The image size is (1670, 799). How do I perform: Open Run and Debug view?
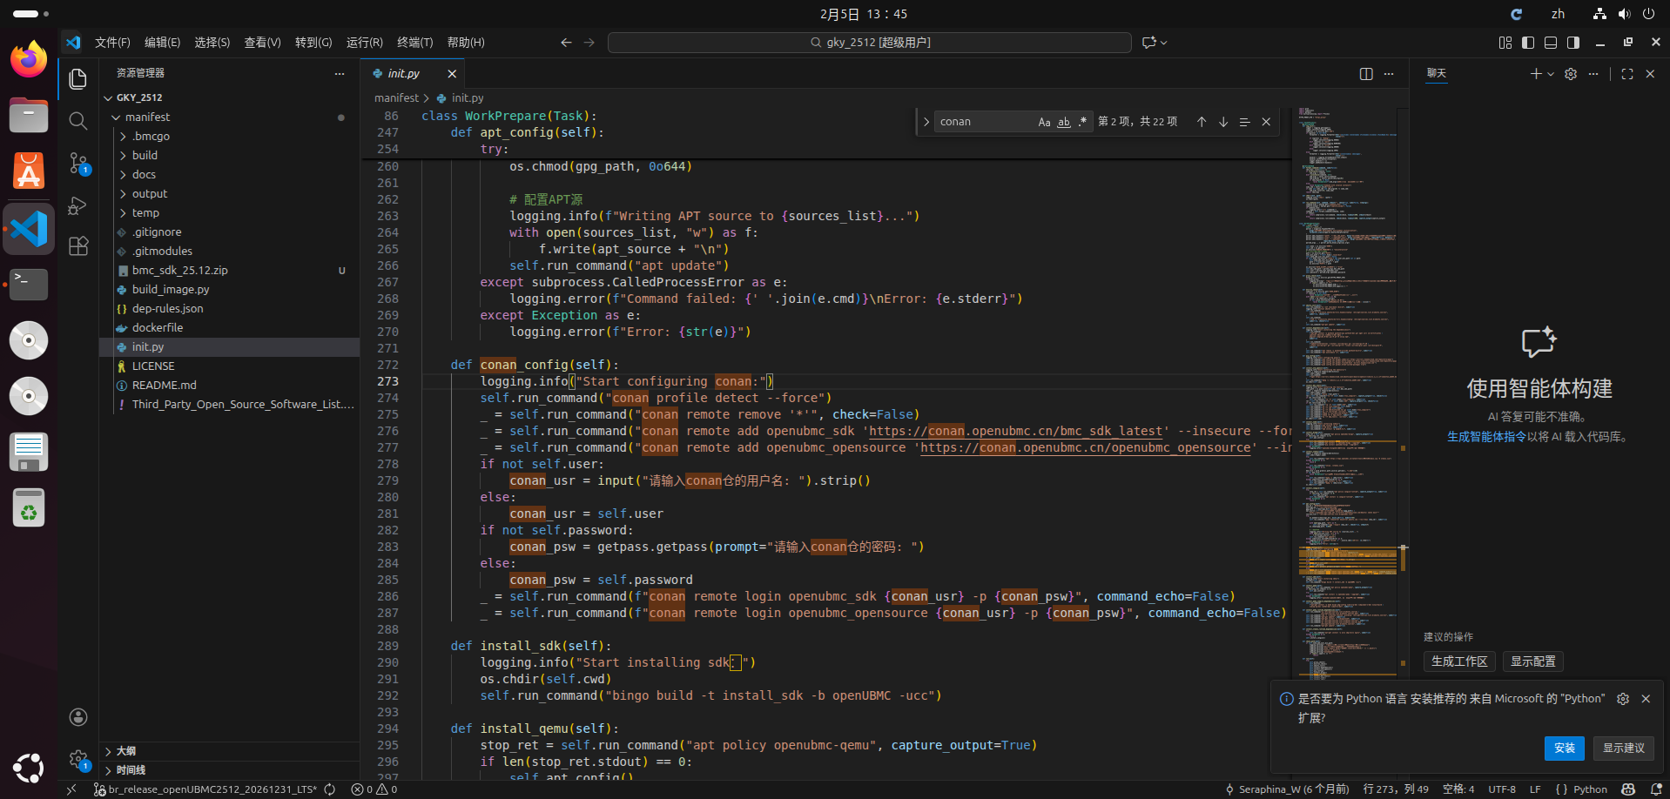[x=78, y=205]
